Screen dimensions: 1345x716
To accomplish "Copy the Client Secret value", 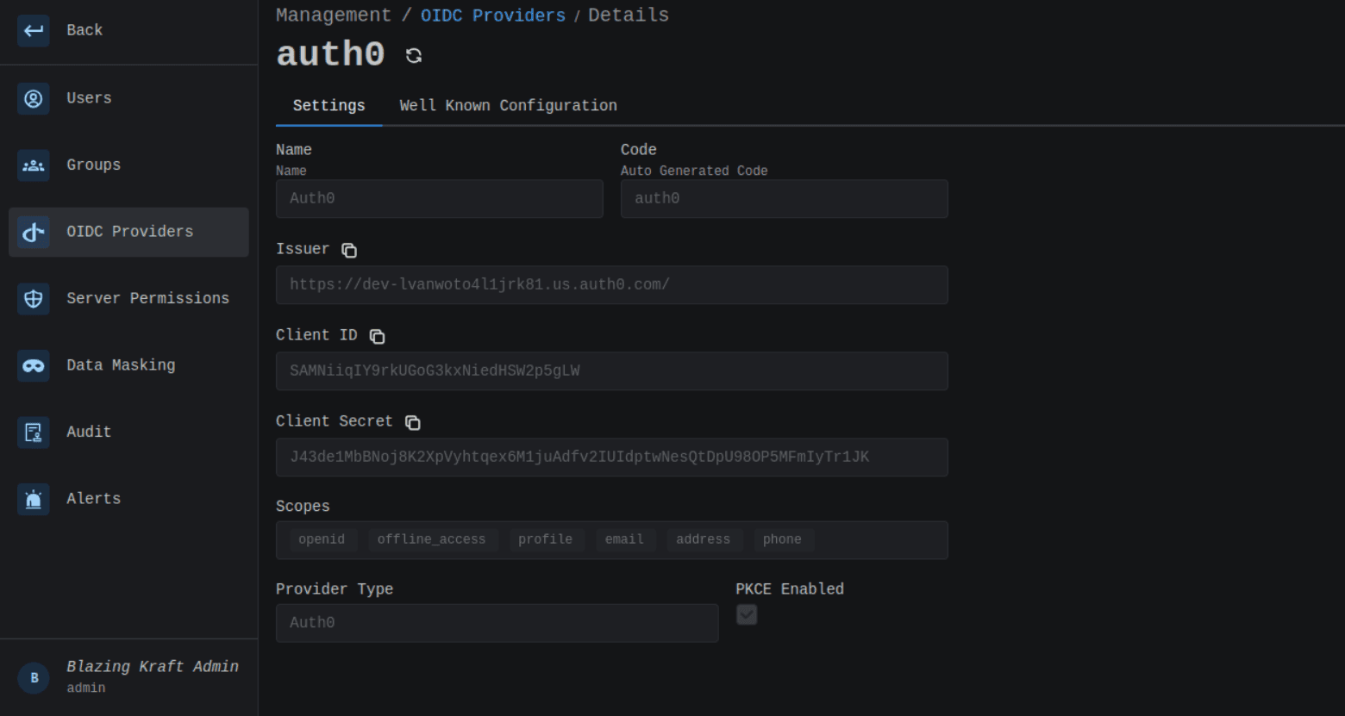I will (413, 422).
